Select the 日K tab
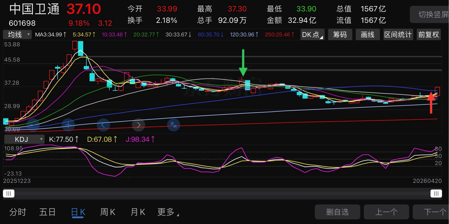Viewport: 449px width, 224px height. coord(78,212)
